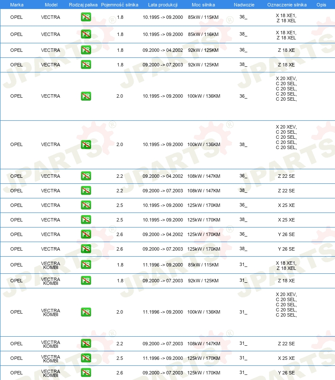
Task: Click petrol icon in Vectra Kombi 1.8 92kW row
Action: (x=86, y=281)
